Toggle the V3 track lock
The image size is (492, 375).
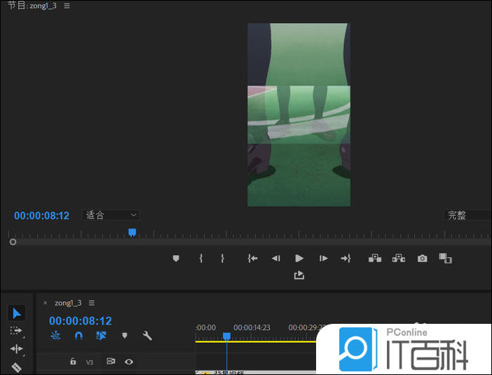[73, 362]
